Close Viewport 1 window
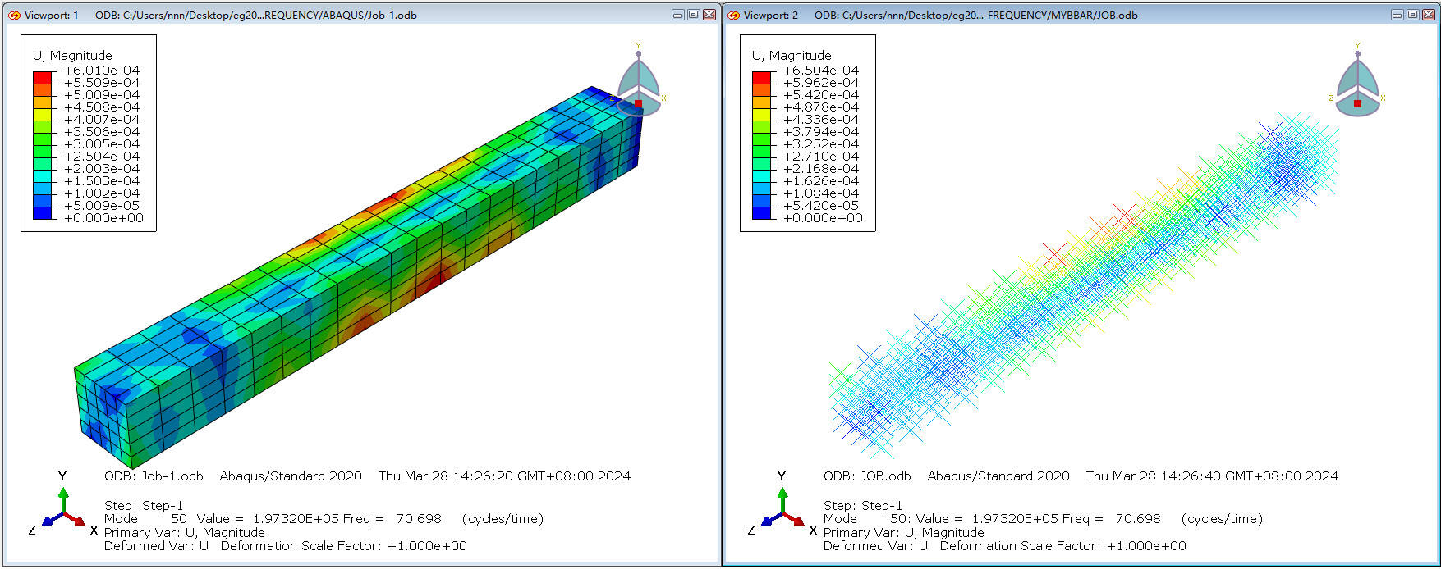The height and width of the screenshot is (569, 1441). pyautogui.click(x=709, y=15)
